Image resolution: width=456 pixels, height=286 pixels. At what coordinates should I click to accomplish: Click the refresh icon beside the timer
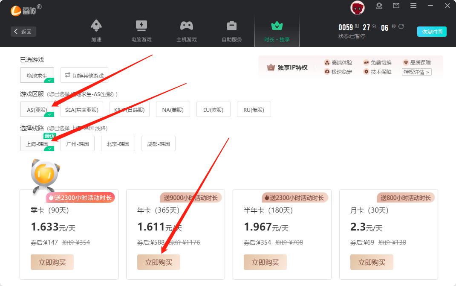click(x=401, y=27)
